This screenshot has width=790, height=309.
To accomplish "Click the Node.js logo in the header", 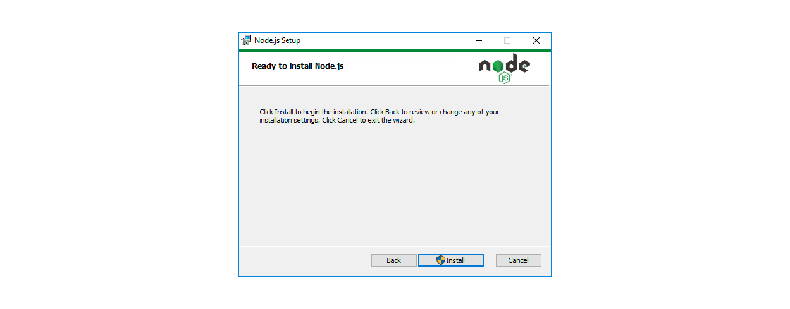I will tap(504, 68).
